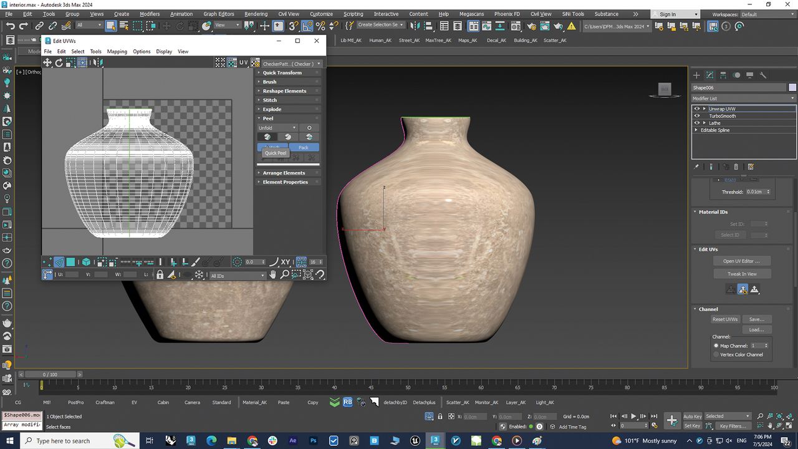Open Tools menu in Edit UVWs window
The width and height of the screenshot is (798, 449).
click(x=95, y=51)
